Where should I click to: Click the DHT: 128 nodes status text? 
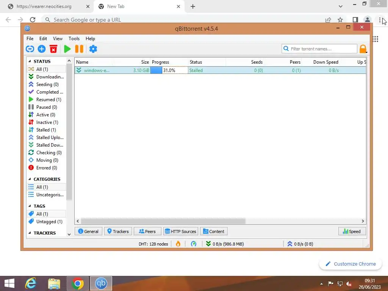(153, 244)
